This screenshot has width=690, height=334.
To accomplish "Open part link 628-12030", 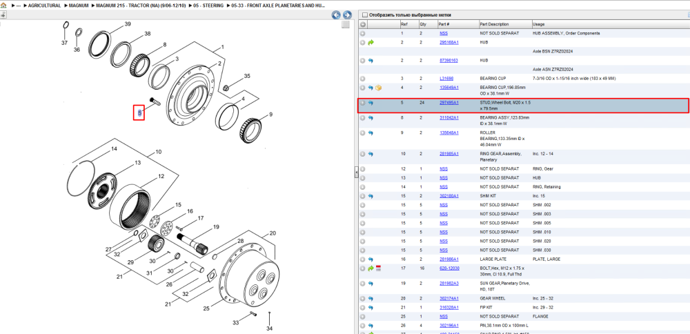I will (x=449, y=268).
